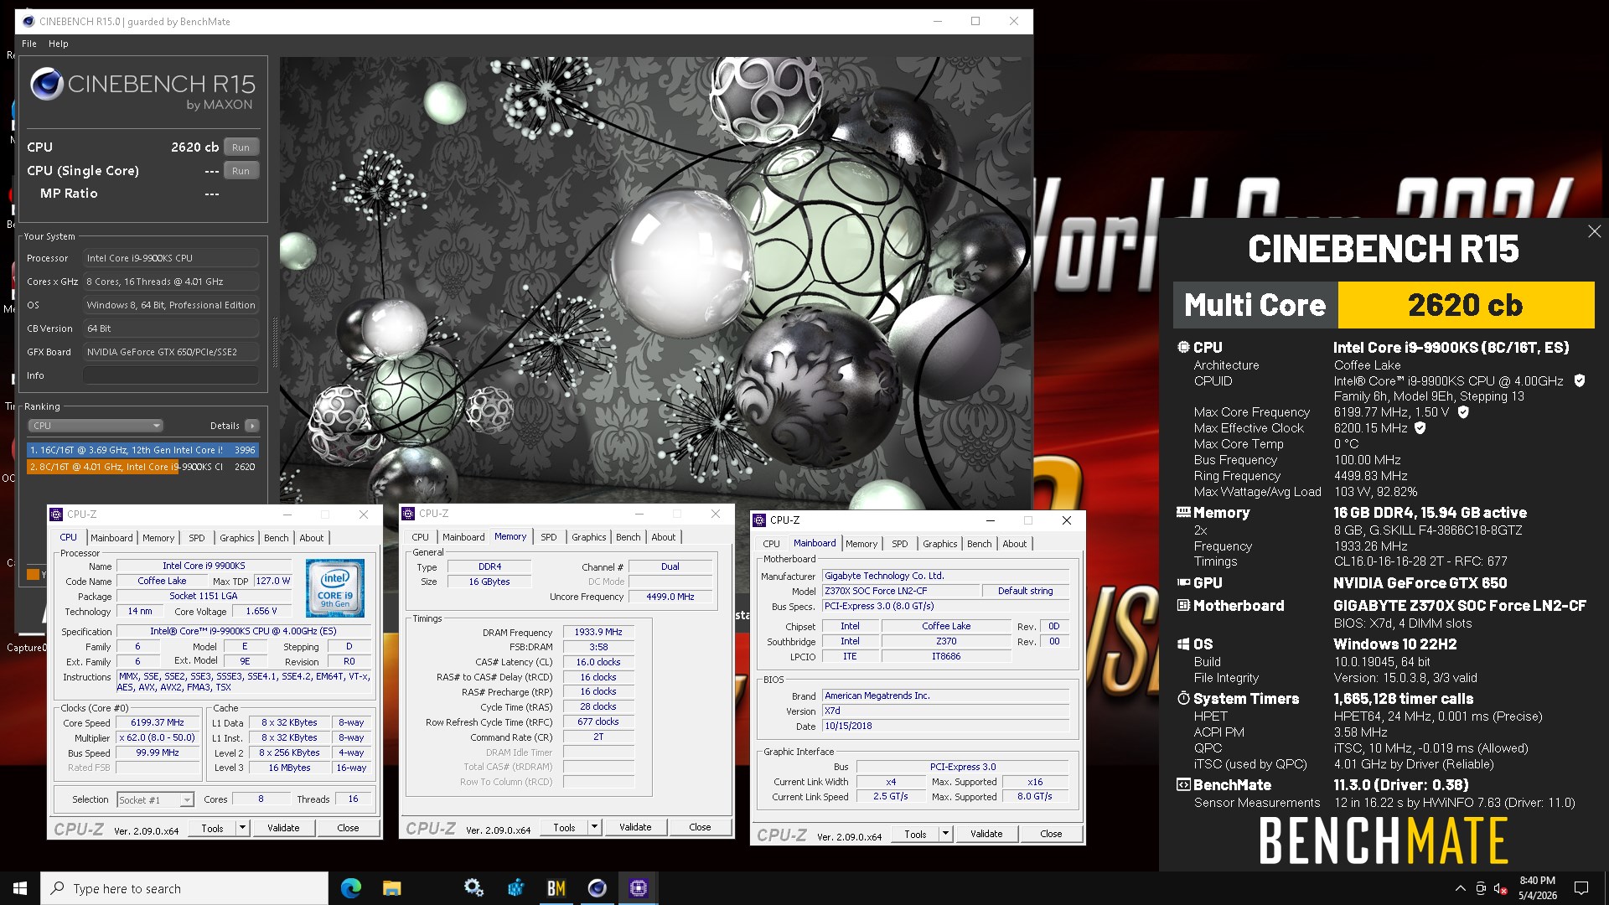Open the Help menu in Cinebench

pos(59,44)
